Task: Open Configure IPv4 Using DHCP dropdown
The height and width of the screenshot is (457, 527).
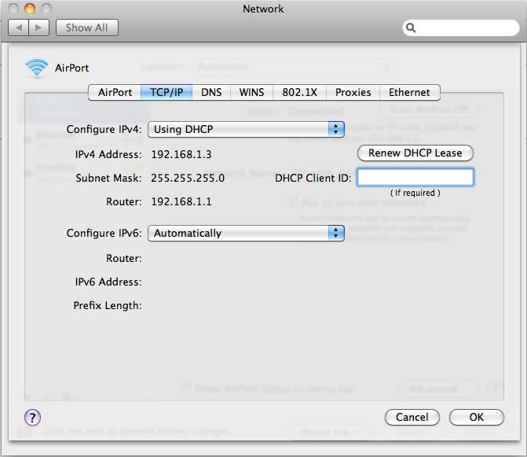Action: [246, 129]
